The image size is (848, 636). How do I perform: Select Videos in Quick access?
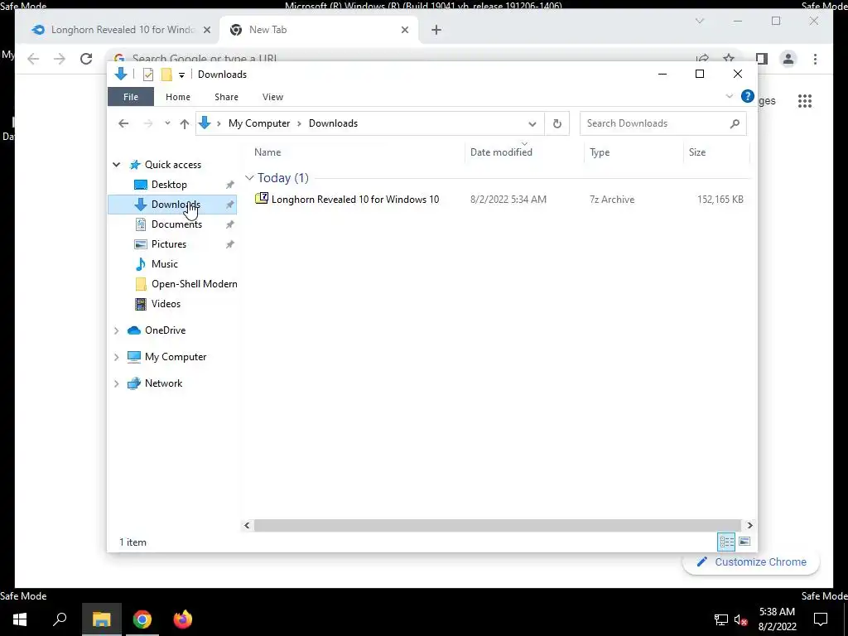(x=166, y=304)
